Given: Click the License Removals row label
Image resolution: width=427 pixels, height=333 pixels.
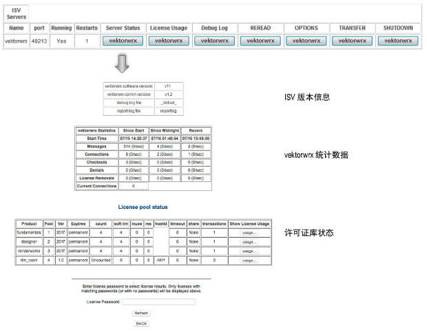Looking at the screenshot, I should tap(96, 178).
